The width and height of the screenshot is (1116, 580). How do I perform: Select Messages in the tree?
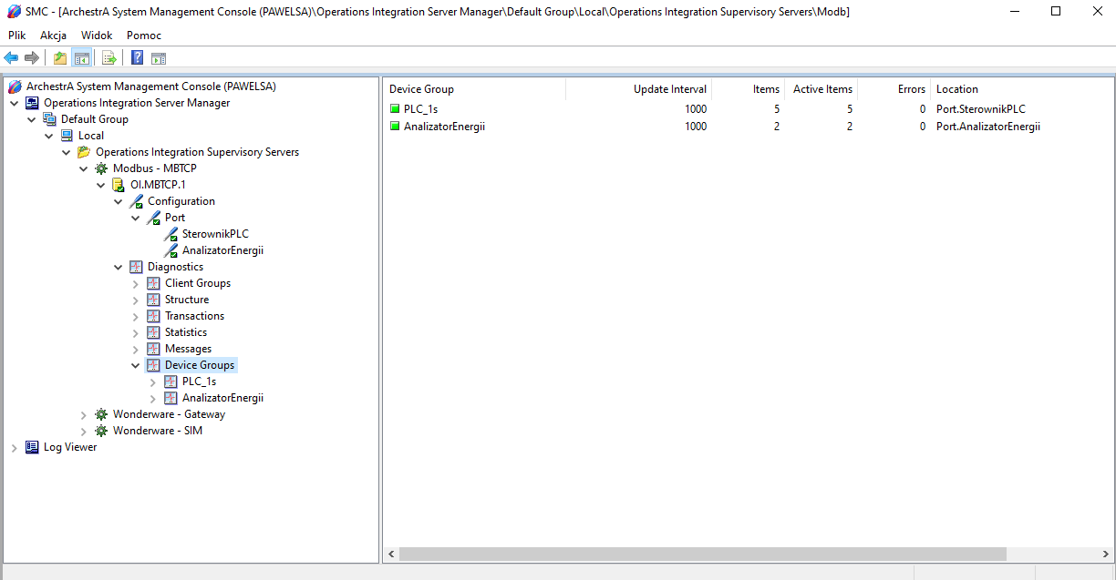(x=188, y=349)
